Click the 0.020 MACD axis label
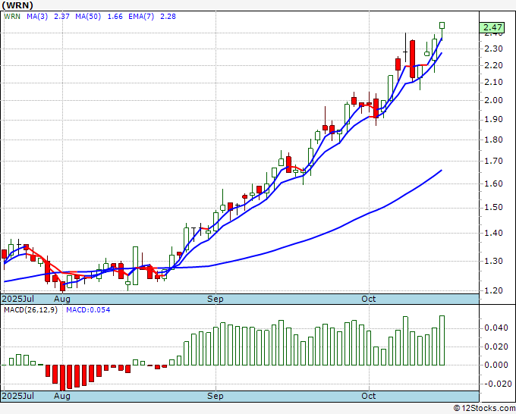516x414 pixels. click(496, 347)
